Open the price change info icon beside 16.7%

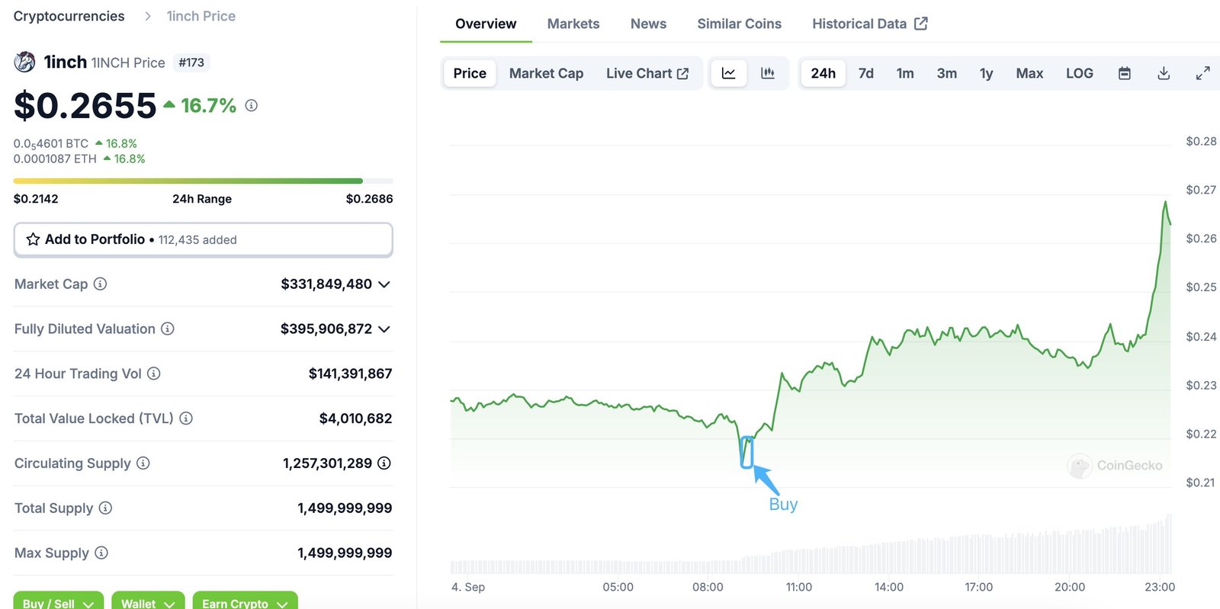point(251,106)
